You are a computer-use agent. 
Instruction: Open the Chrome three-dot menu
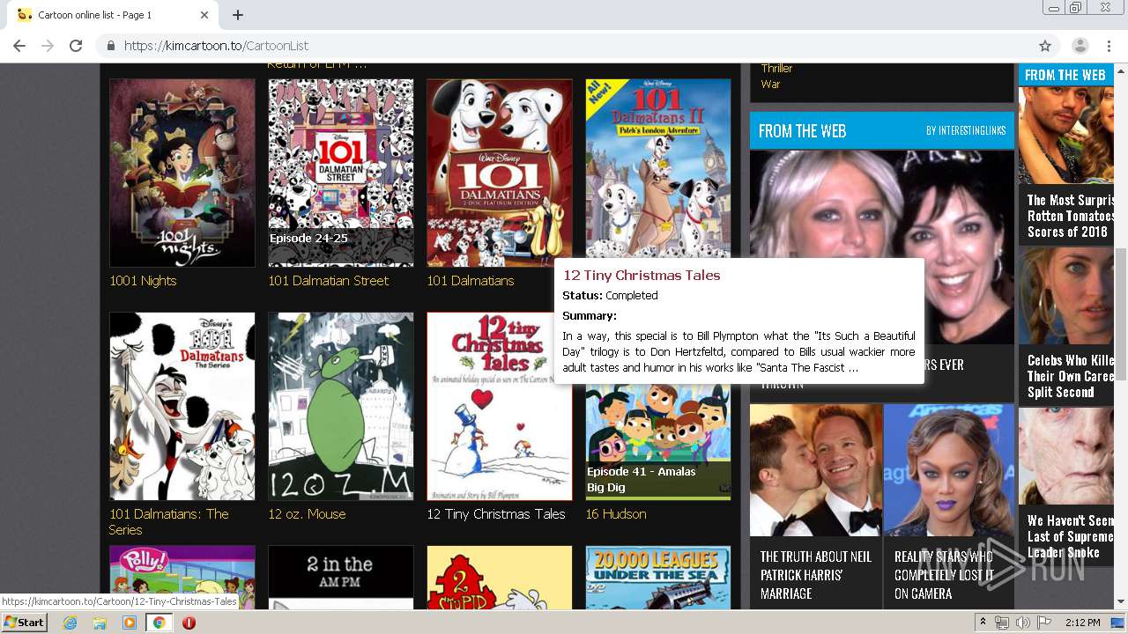click(x=1108, y=46)
